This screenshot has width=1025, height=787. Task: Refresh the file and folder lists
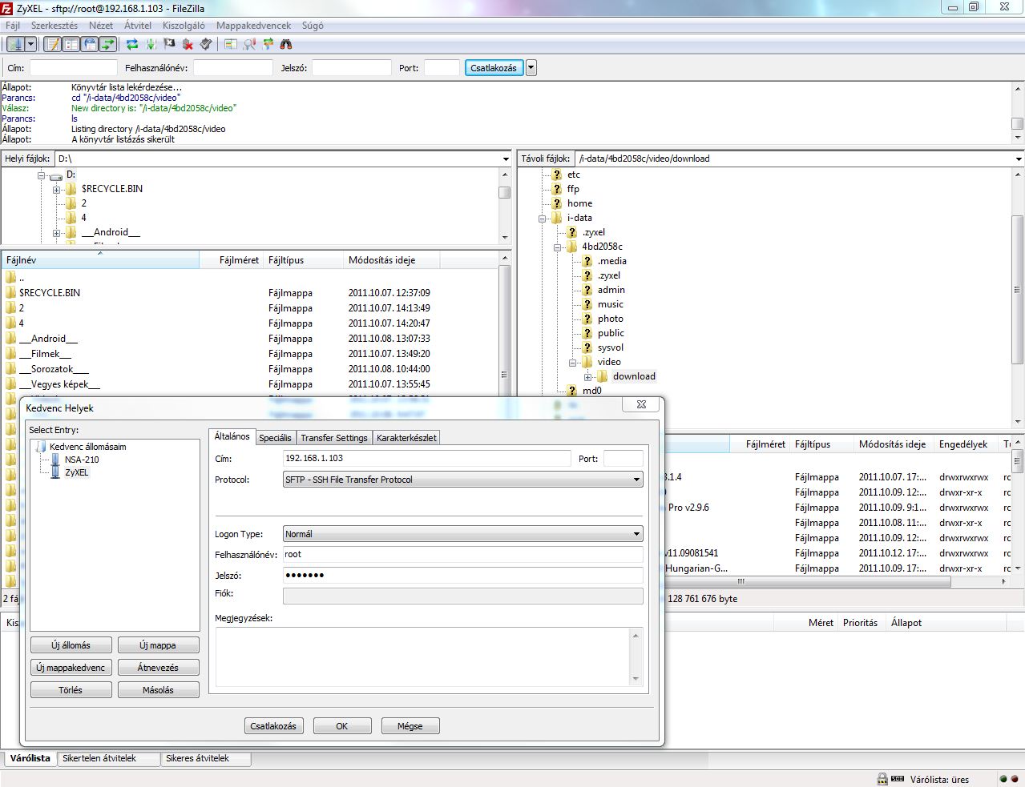coord(132,45)
